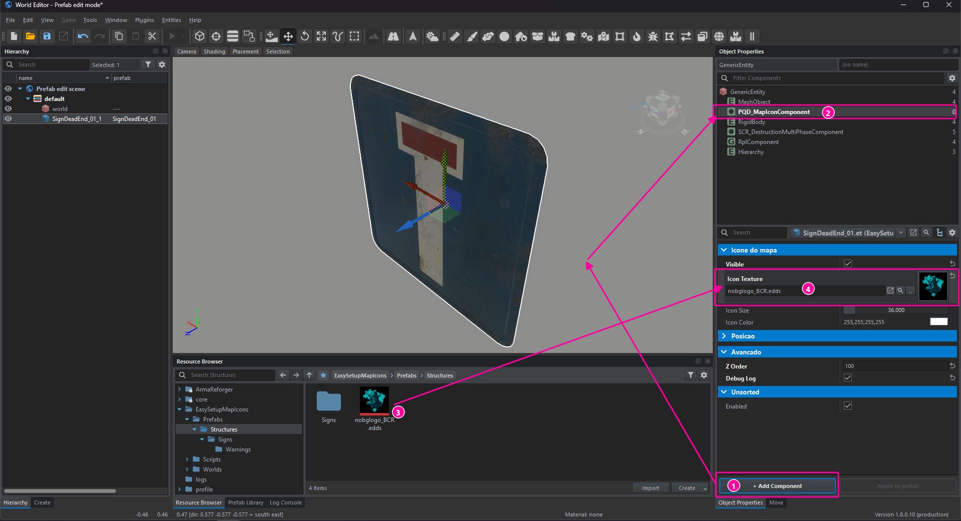Collapse the Unsorted section
Viewport: 961px width, 521px height.
click(724, 391)
